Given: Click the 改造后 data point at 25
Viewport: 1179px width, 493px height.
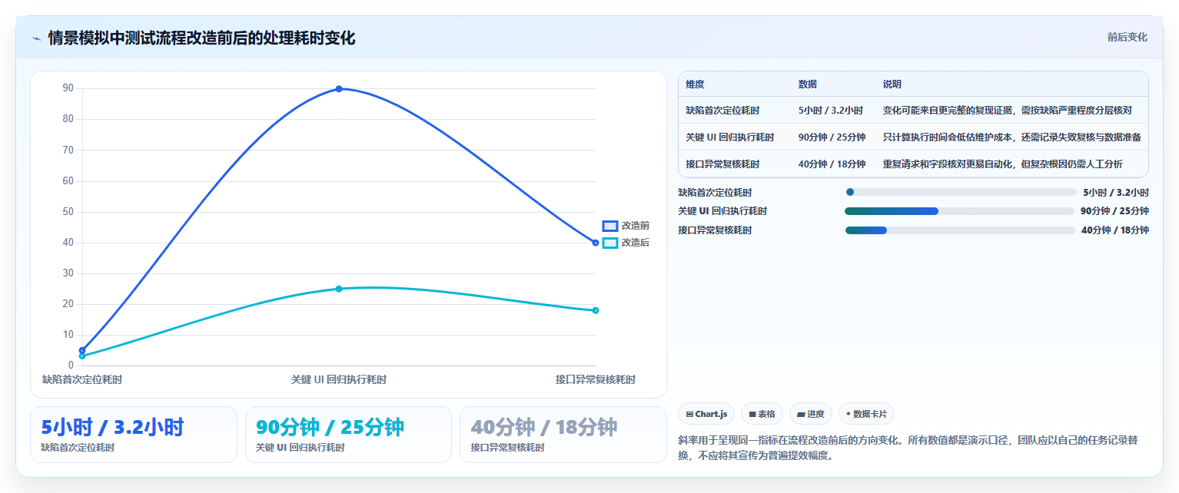Looking at the screenshot, I should point(339,289).
